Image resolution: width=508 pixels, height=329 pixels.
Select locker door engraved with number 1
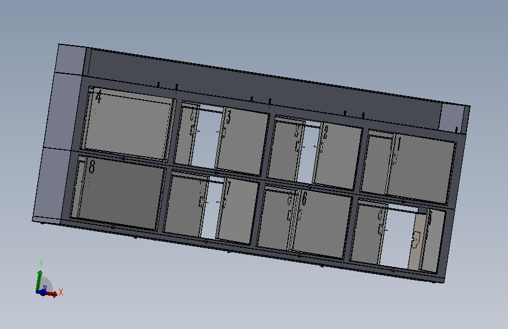(420, 169)
